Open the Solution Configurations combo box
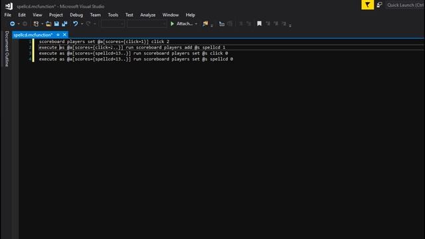 point(112,24)
